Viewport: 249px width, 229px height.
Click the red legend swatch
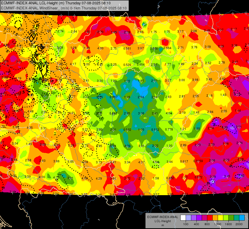(x=210, y=218)
